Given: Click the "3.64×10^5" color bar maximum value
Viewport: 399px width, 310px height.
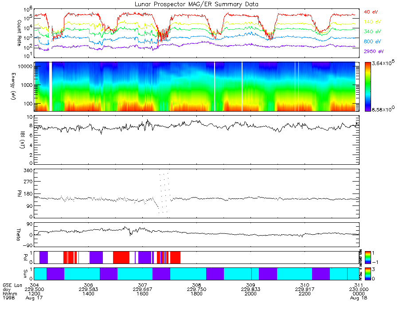Looking at the screenshot, I should [383, 63].
